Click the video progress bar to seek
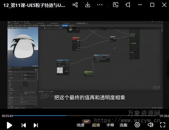The image size is (169, 130). pos(83,116)
